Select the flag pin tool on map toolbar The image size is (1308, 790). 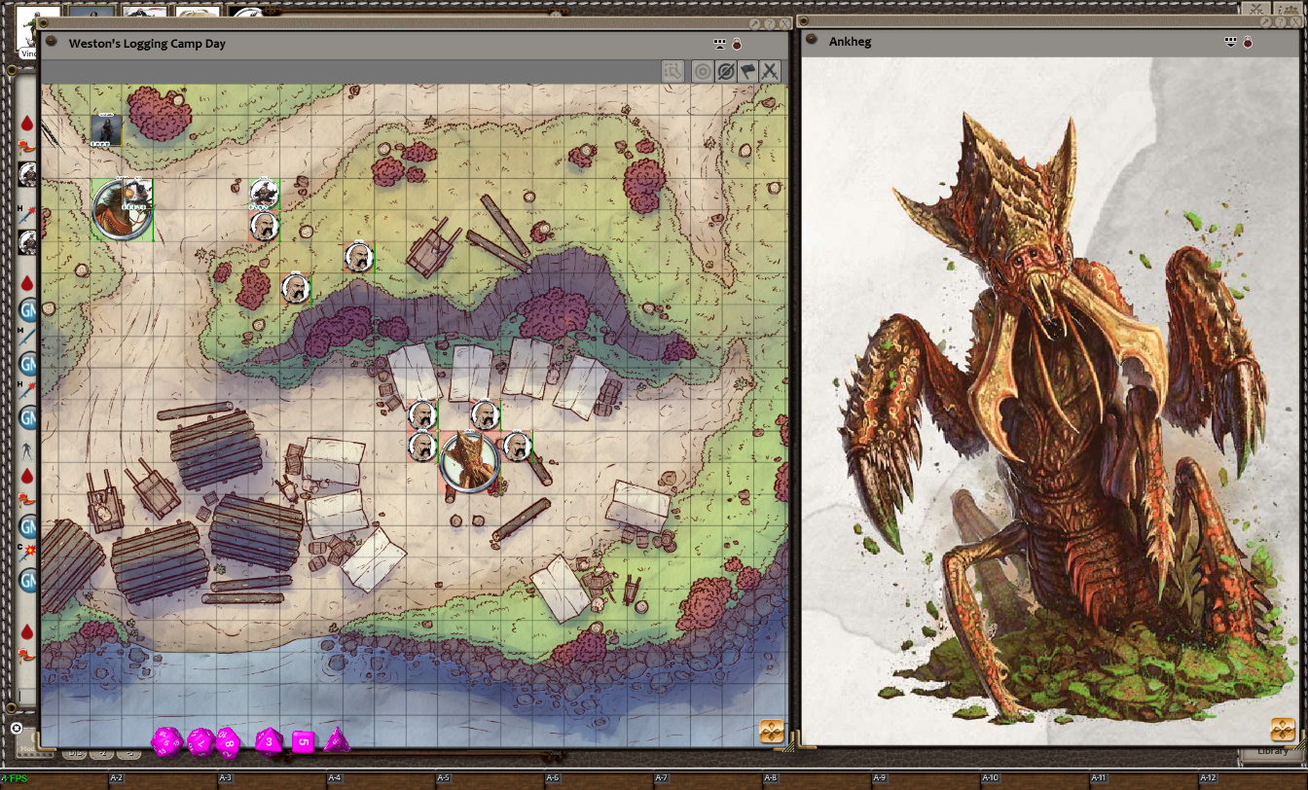[x=747, y=71]
